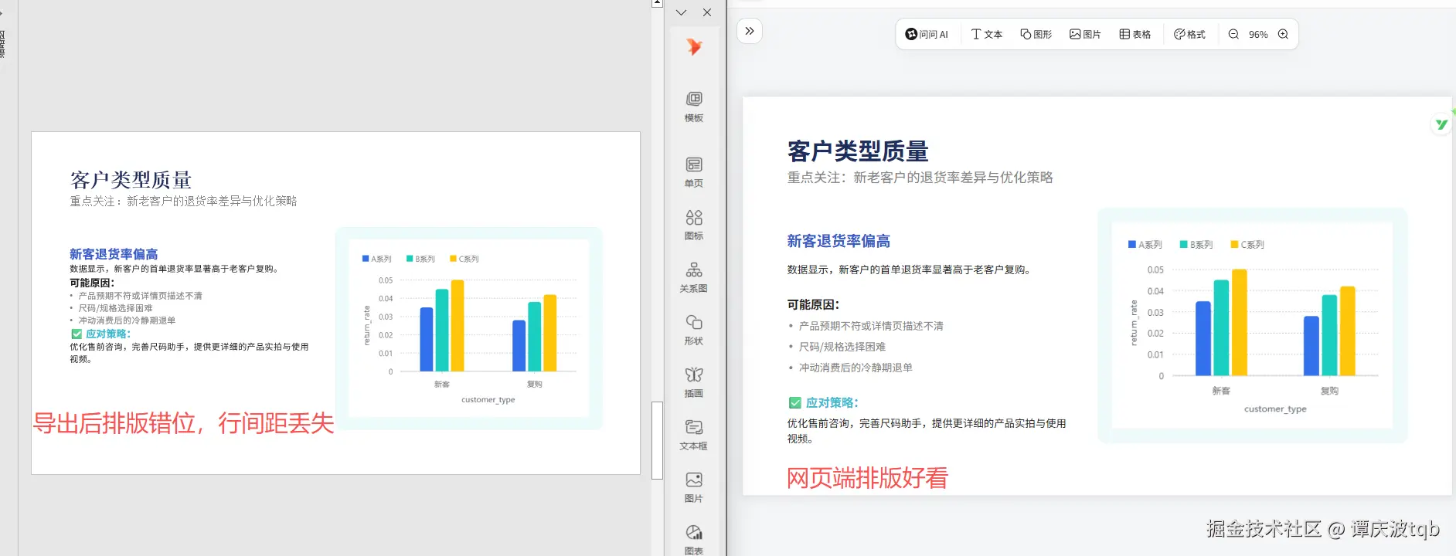The height and width of the screenshot is (556, 1456).
Task: Click the green floating assistant icon
Action: point(1441,124)
